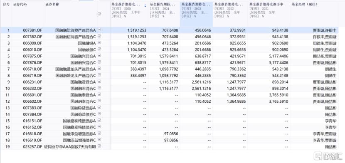Toggle checkbox for 国融融银A row
Screen dimensions: 345x163
pos(99,42)
